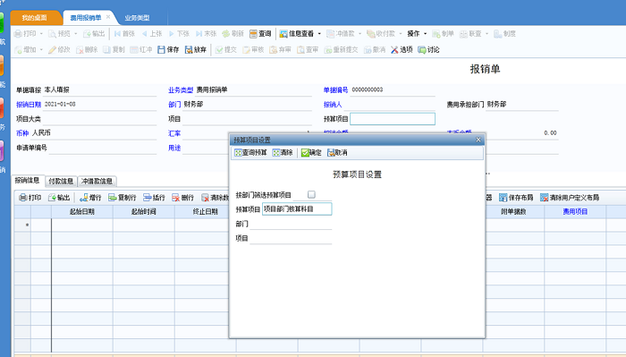
Task: Click 保存布局 save layout icon
Action: 516,197
